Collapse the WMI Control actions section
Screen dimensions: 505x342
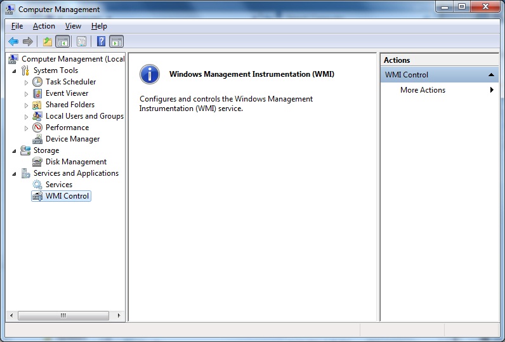(491, 75)
